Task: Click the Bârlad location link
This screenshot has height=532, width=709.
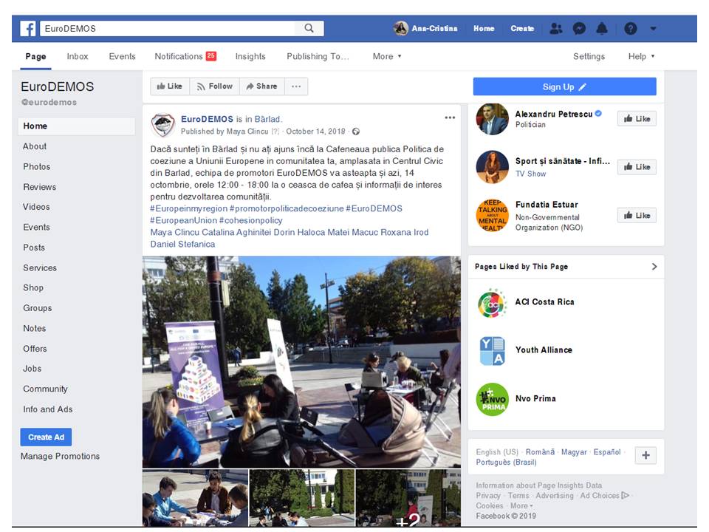Action: (267, 119)
